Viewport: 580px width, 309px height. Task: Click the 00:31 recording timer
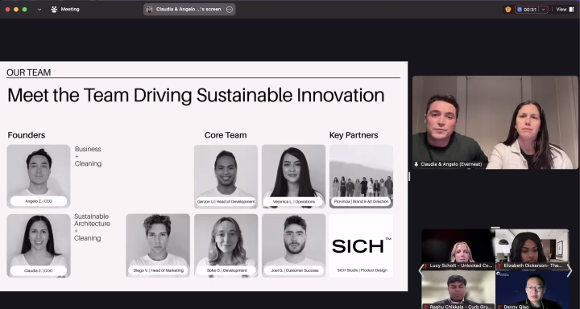point(530,10)
